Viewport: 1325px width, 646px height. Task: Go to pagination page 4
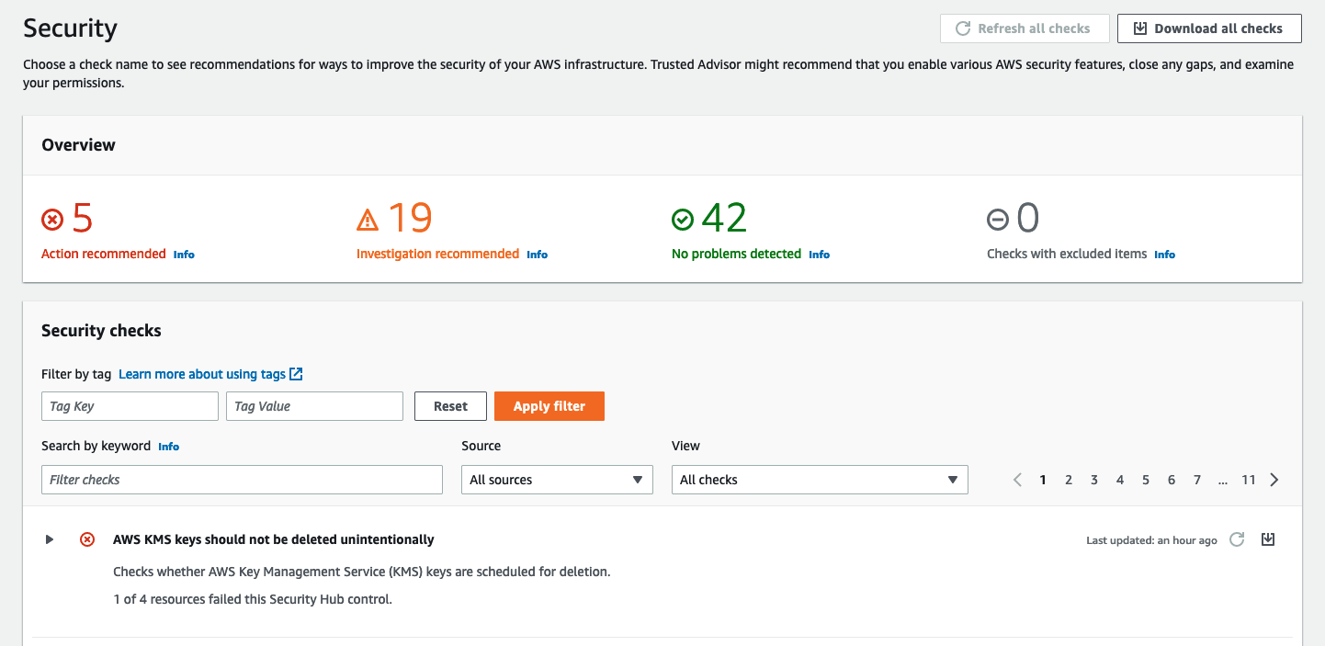1120,480
